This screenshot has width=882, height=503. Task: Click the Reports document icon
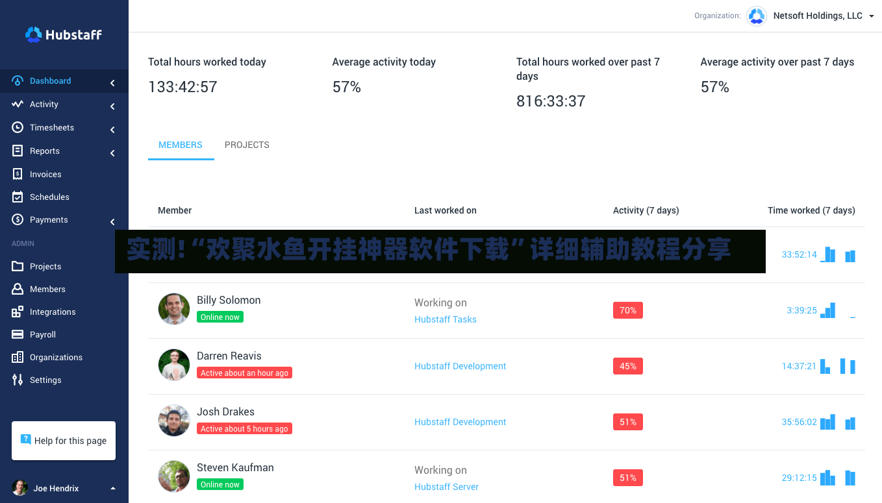pos(18,151)
